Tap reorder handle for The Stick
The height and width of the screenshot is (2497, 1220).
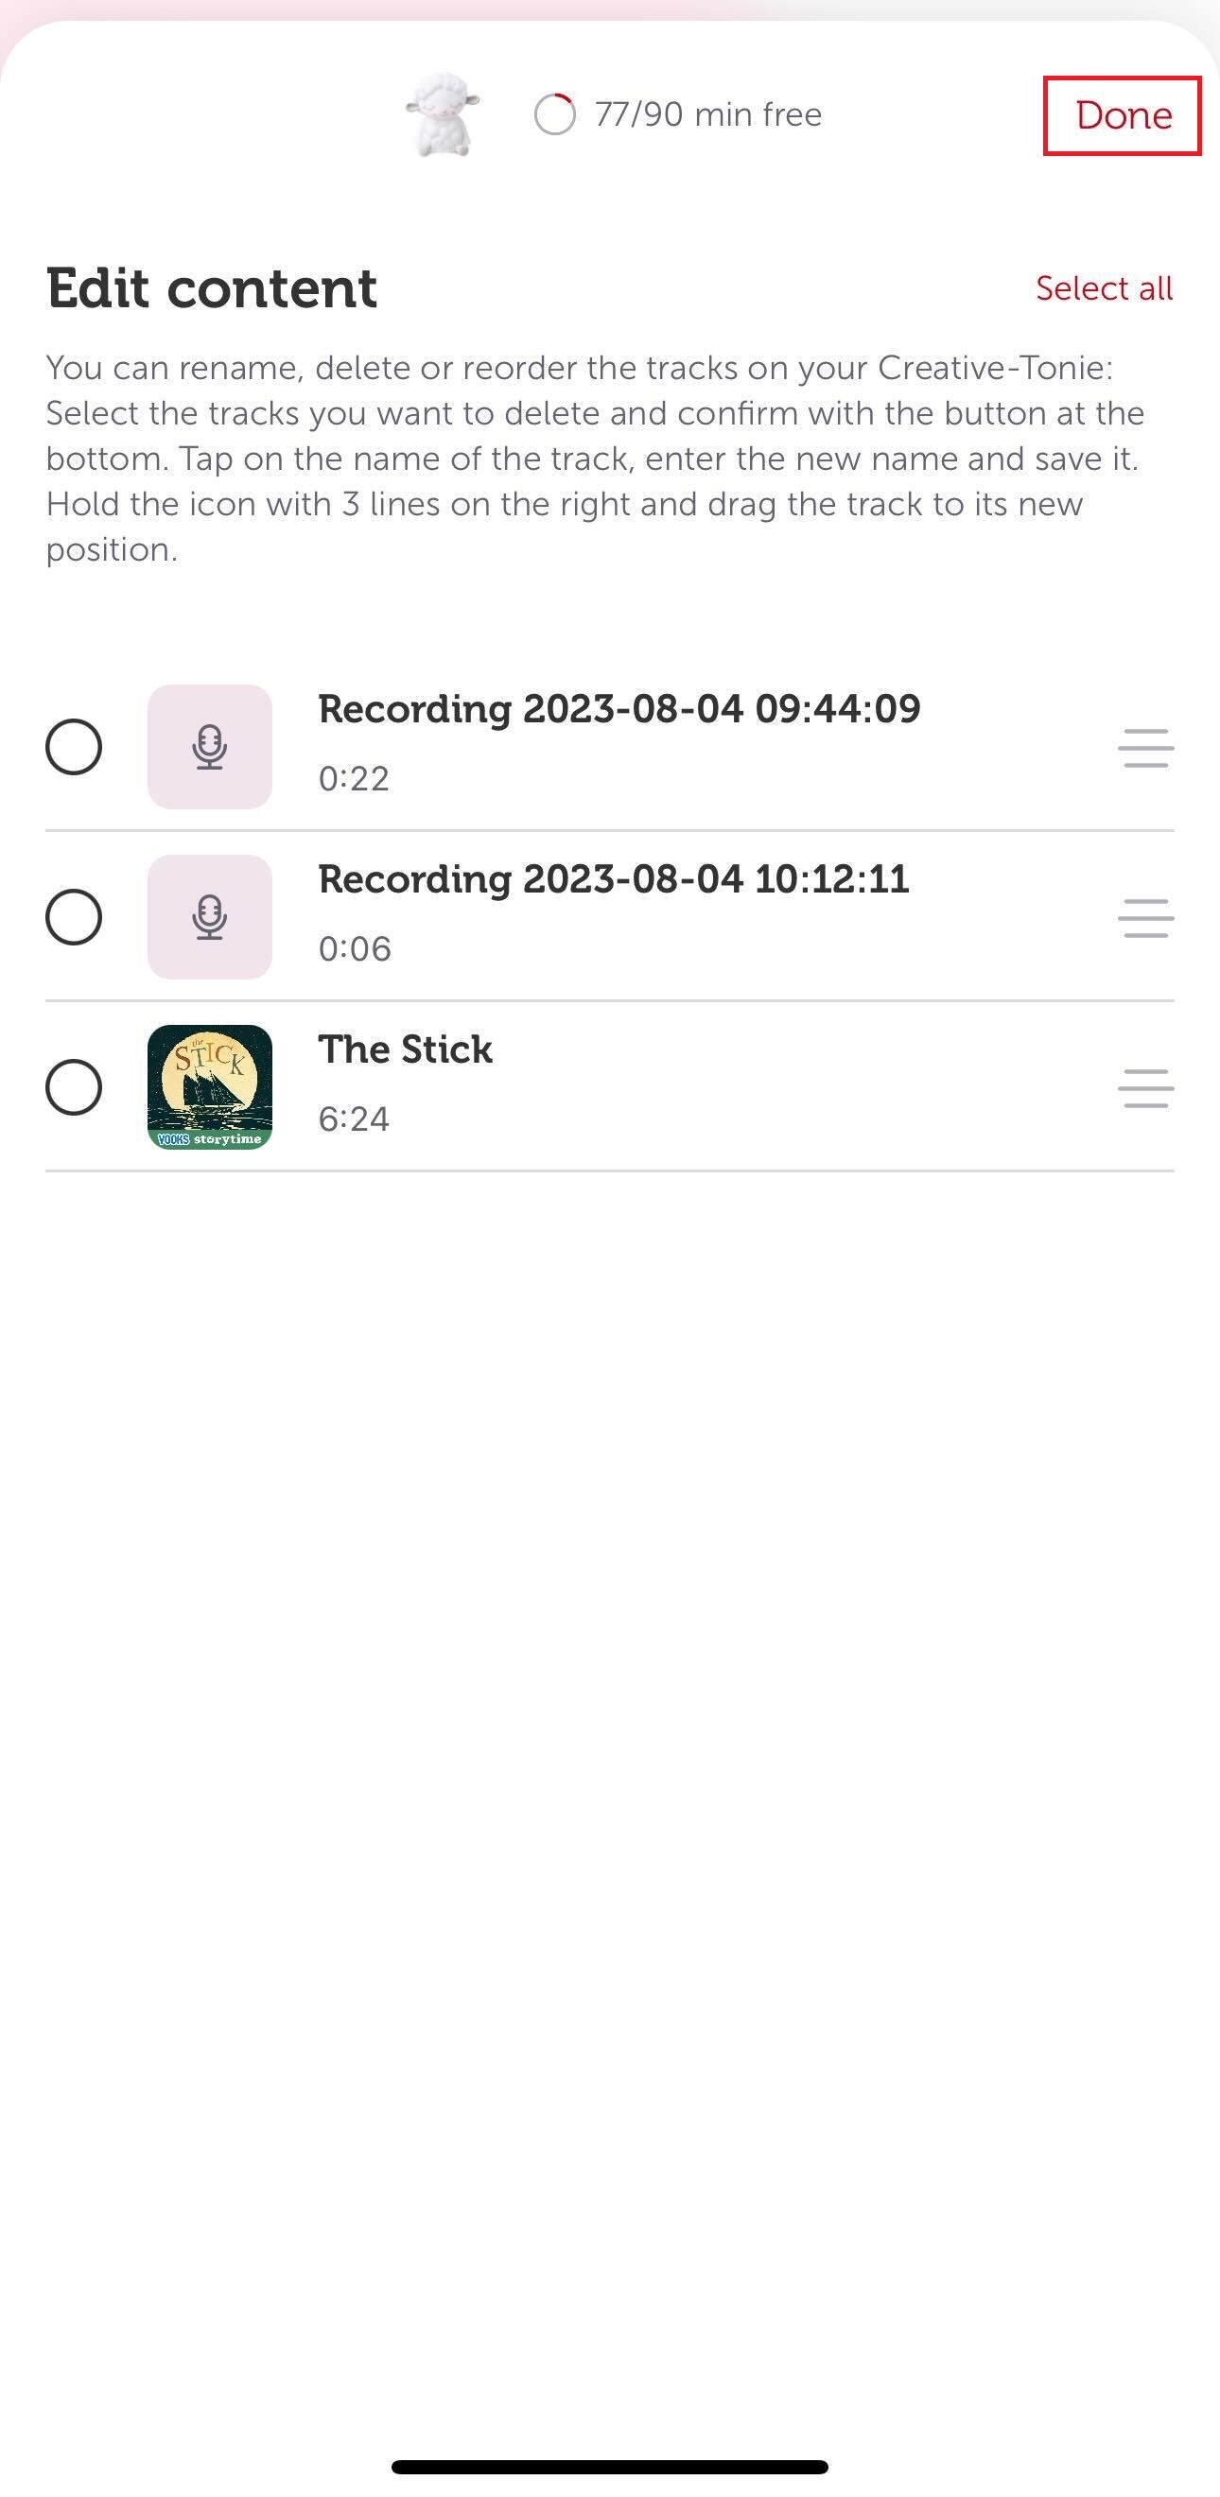coord(1145,1087)
